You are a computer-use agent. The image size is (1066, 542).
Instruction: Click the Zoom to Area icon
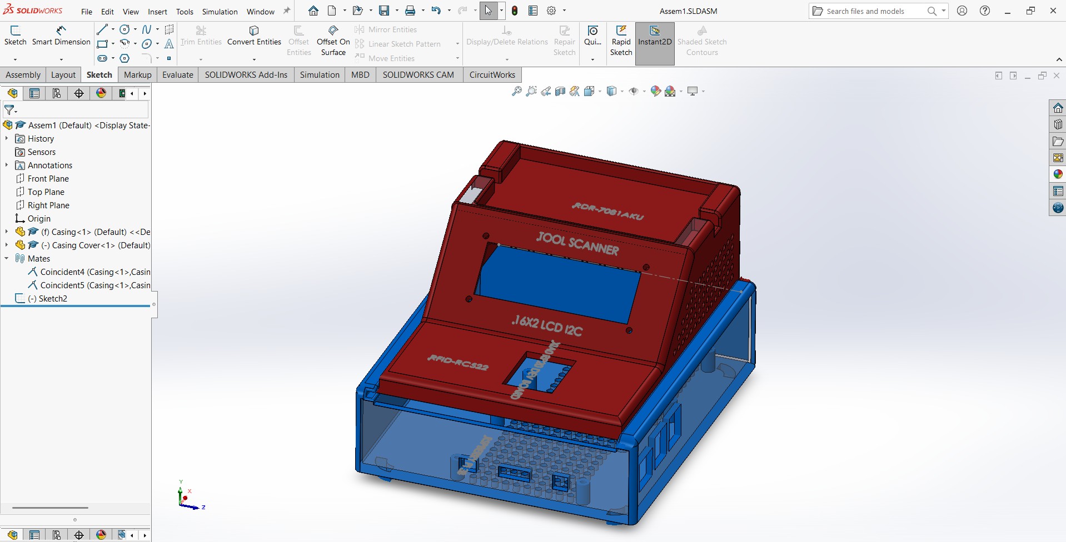coord(531,91)
